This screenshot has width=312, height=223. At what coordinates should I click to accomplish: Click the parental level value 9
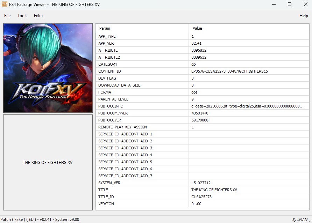(192, 99)
